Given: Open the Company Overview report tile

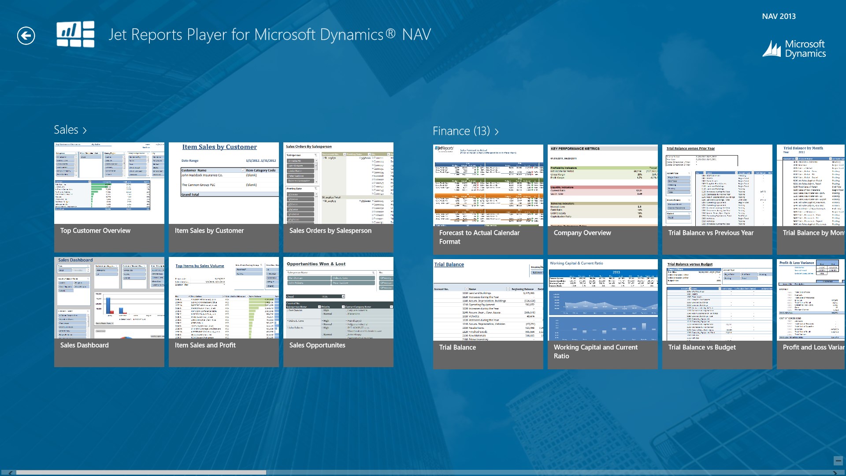Looking at the screenshot, I should click(x=602, y=199).
